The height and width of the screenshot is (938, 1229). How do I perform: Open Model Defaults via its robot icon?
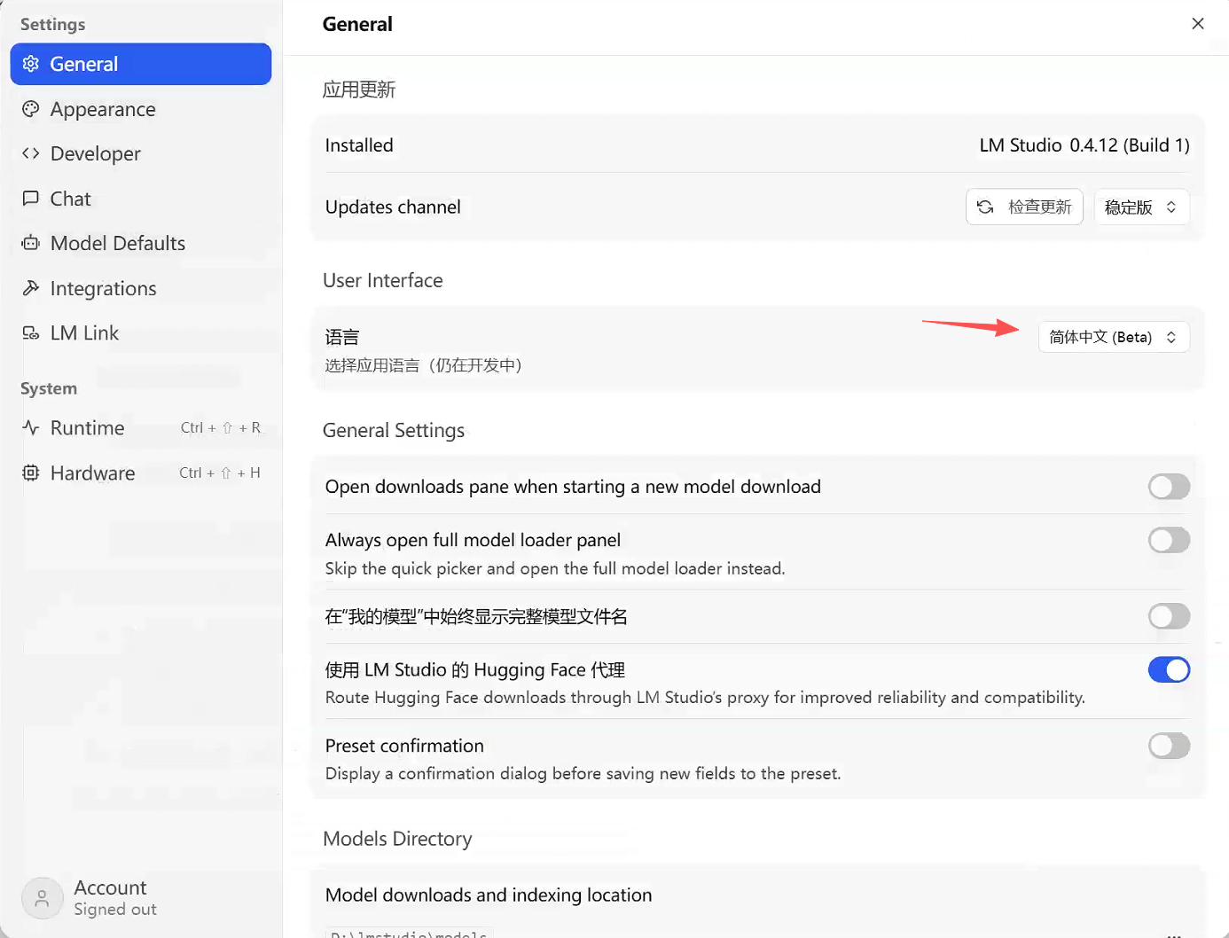tap(31, 243)
